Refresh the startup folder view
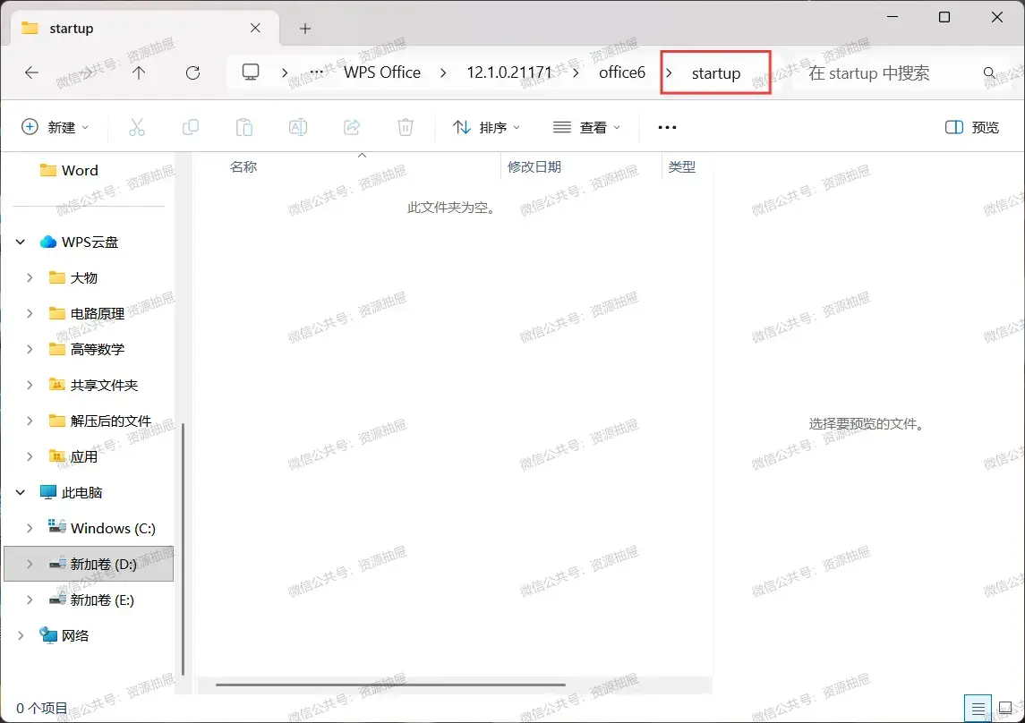 192,72
